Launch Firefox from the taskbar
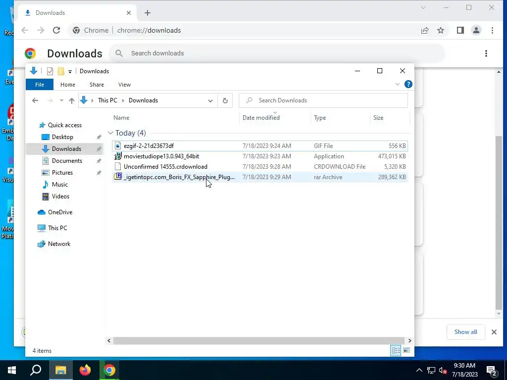 click(85, 370)
